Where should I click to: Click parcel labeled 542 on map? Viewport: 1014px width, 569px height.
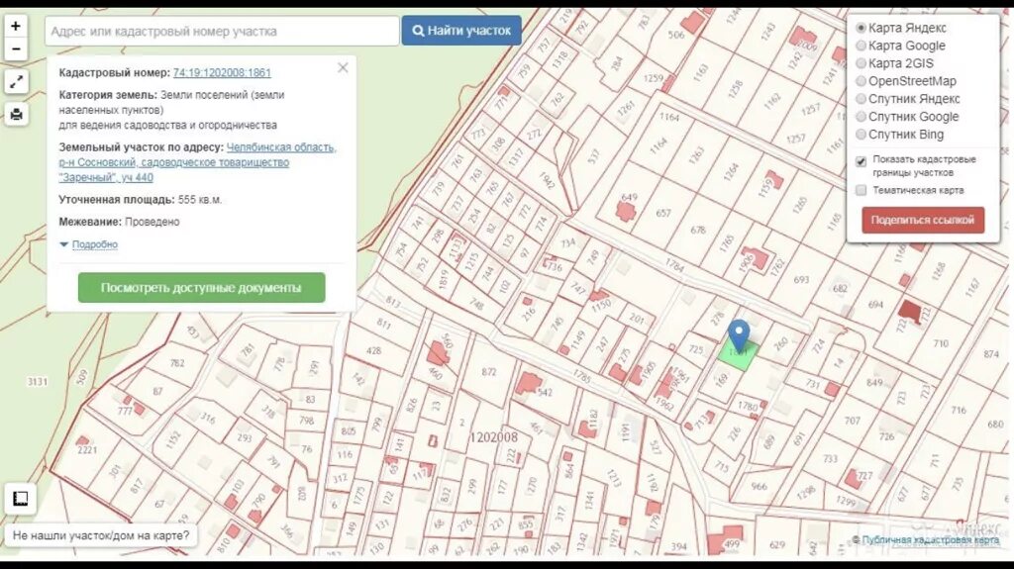coord(546,393)
